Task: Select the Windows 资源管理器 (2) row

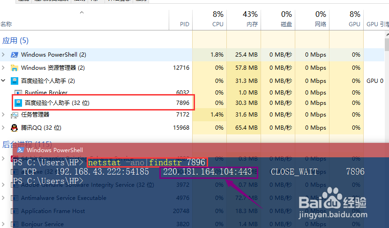Action: (x=192, y=68)
